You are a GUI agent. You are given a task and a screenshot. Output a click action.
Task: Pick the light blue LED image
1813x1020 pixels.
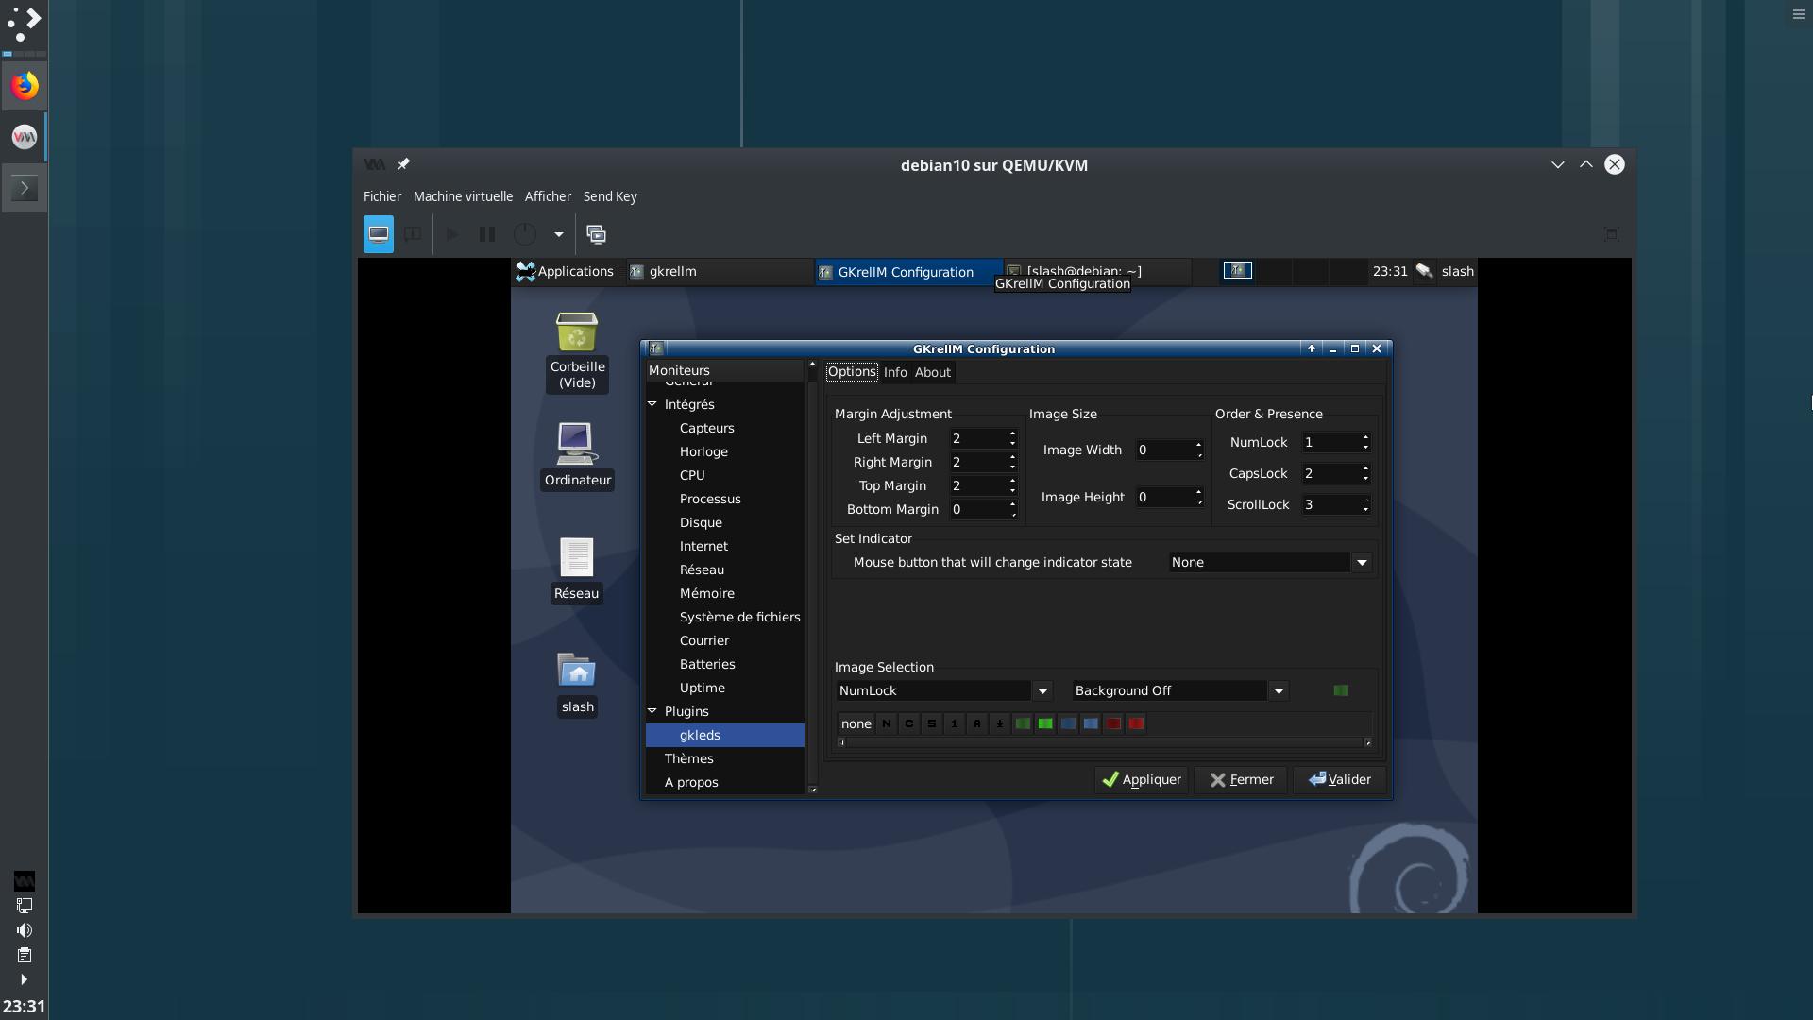tap(1091, 723)
